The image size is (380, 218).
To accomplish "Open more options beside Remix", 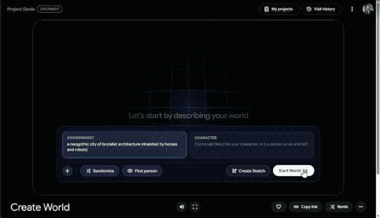I will (x=360, y=206).
